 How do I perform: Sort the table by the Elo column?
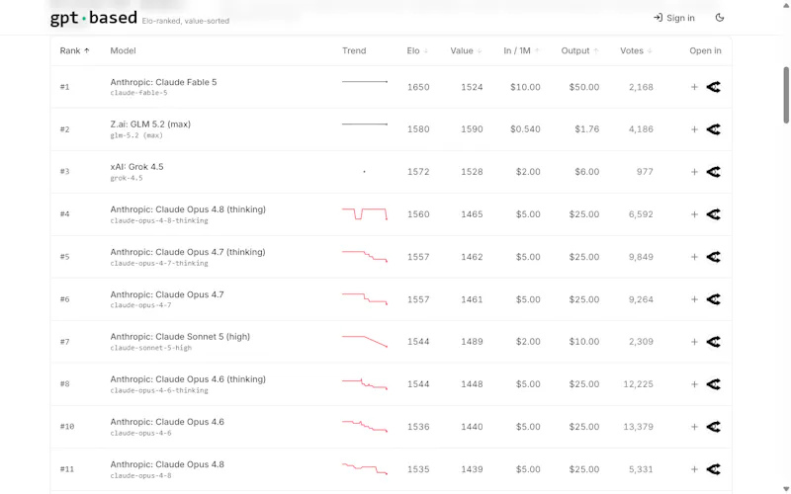coord(417,50)
